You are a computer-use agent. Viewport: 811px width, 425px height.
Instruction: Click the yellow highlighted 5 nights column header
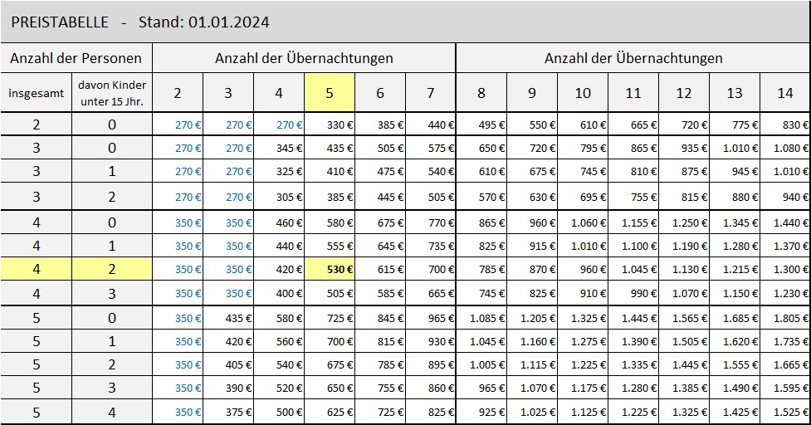[330, 93]
